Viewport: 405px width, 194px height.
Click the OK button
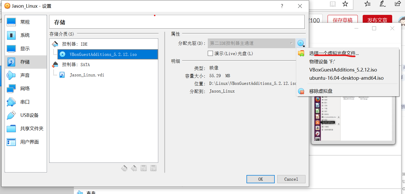pos(261,179)
